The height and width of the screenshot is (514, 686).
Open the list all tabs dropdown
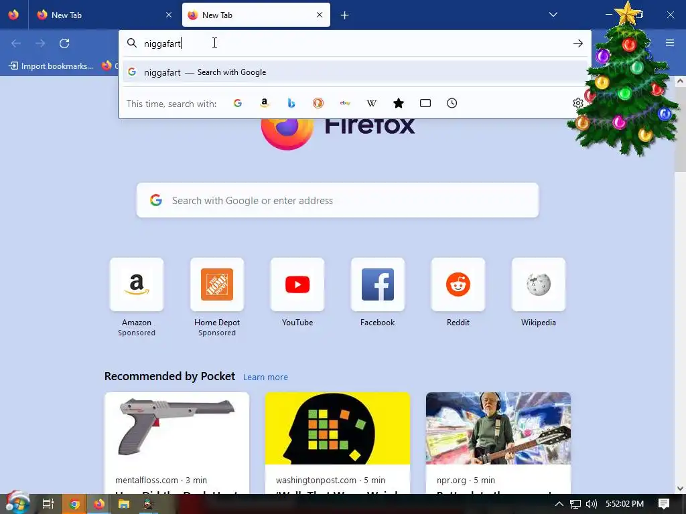tap(553, 15)
